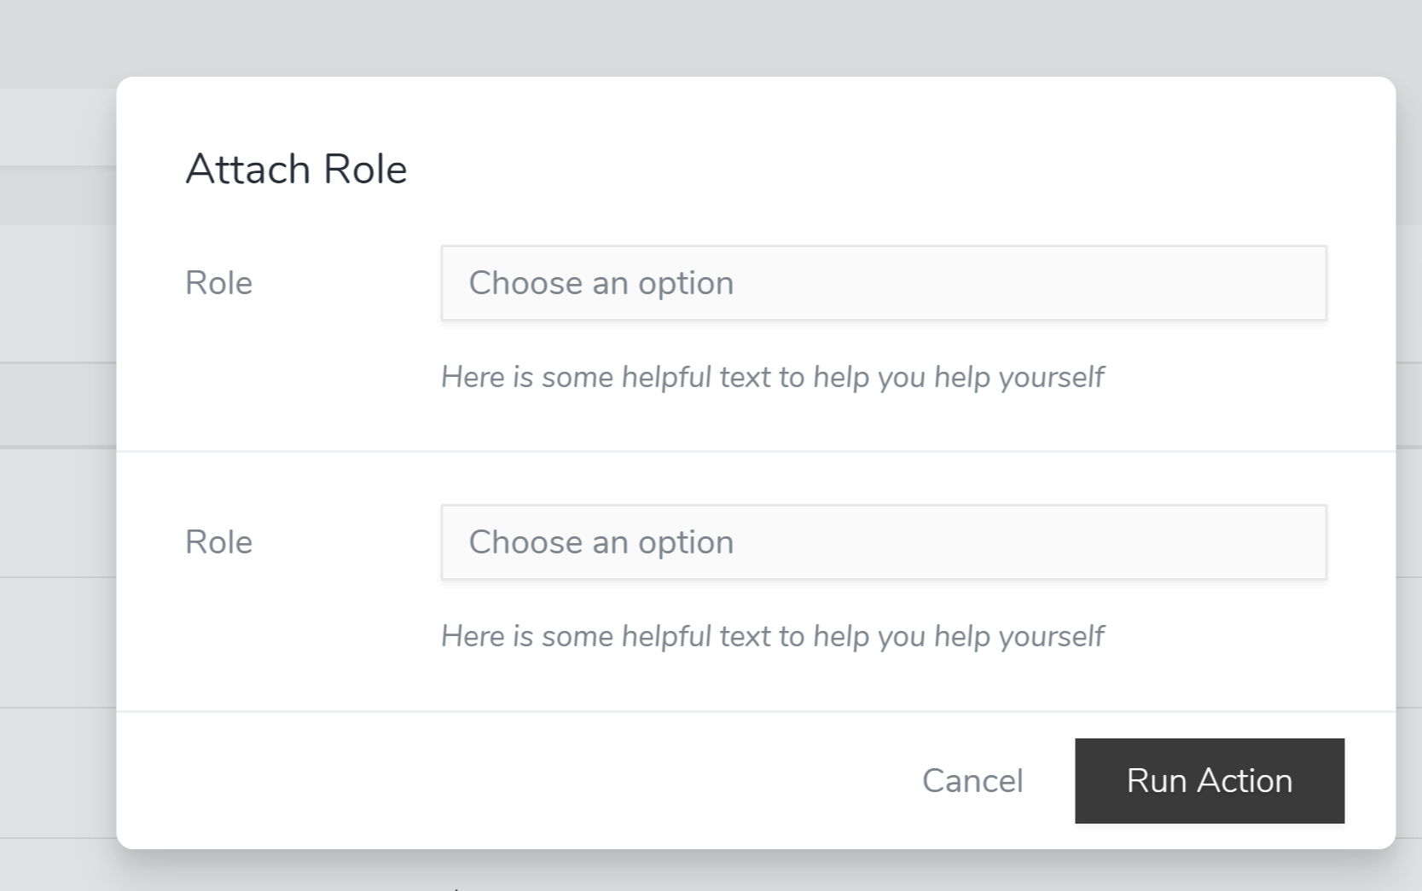The width and height of the screenshot is (1422, 891).
Task: Click the Attach Role dialog title
Action: point(296,168)
